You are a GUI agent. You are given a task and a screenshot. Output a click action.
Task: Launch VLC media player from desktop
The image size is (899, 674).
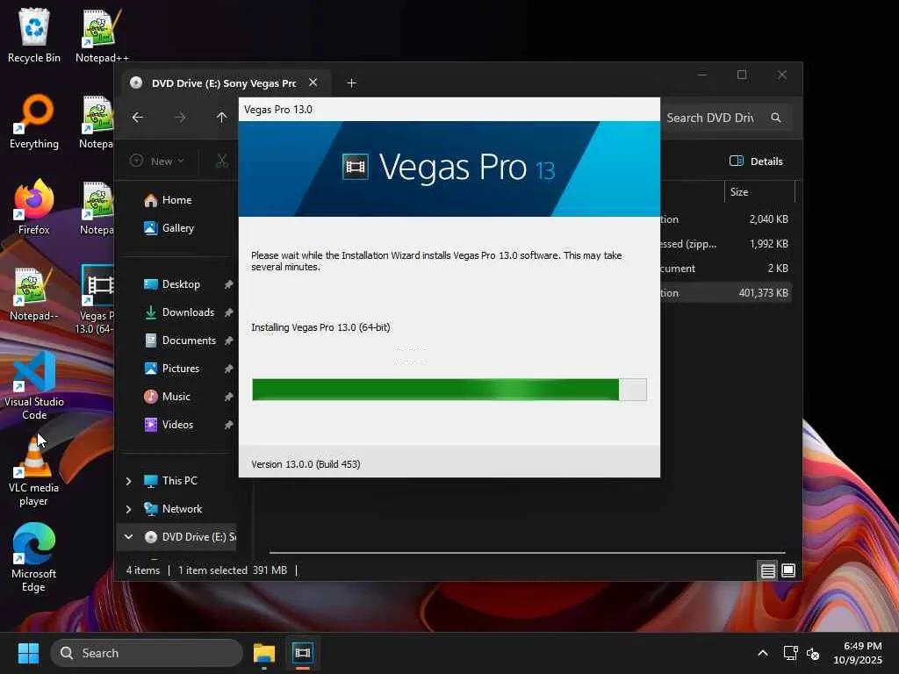[34, 471]
